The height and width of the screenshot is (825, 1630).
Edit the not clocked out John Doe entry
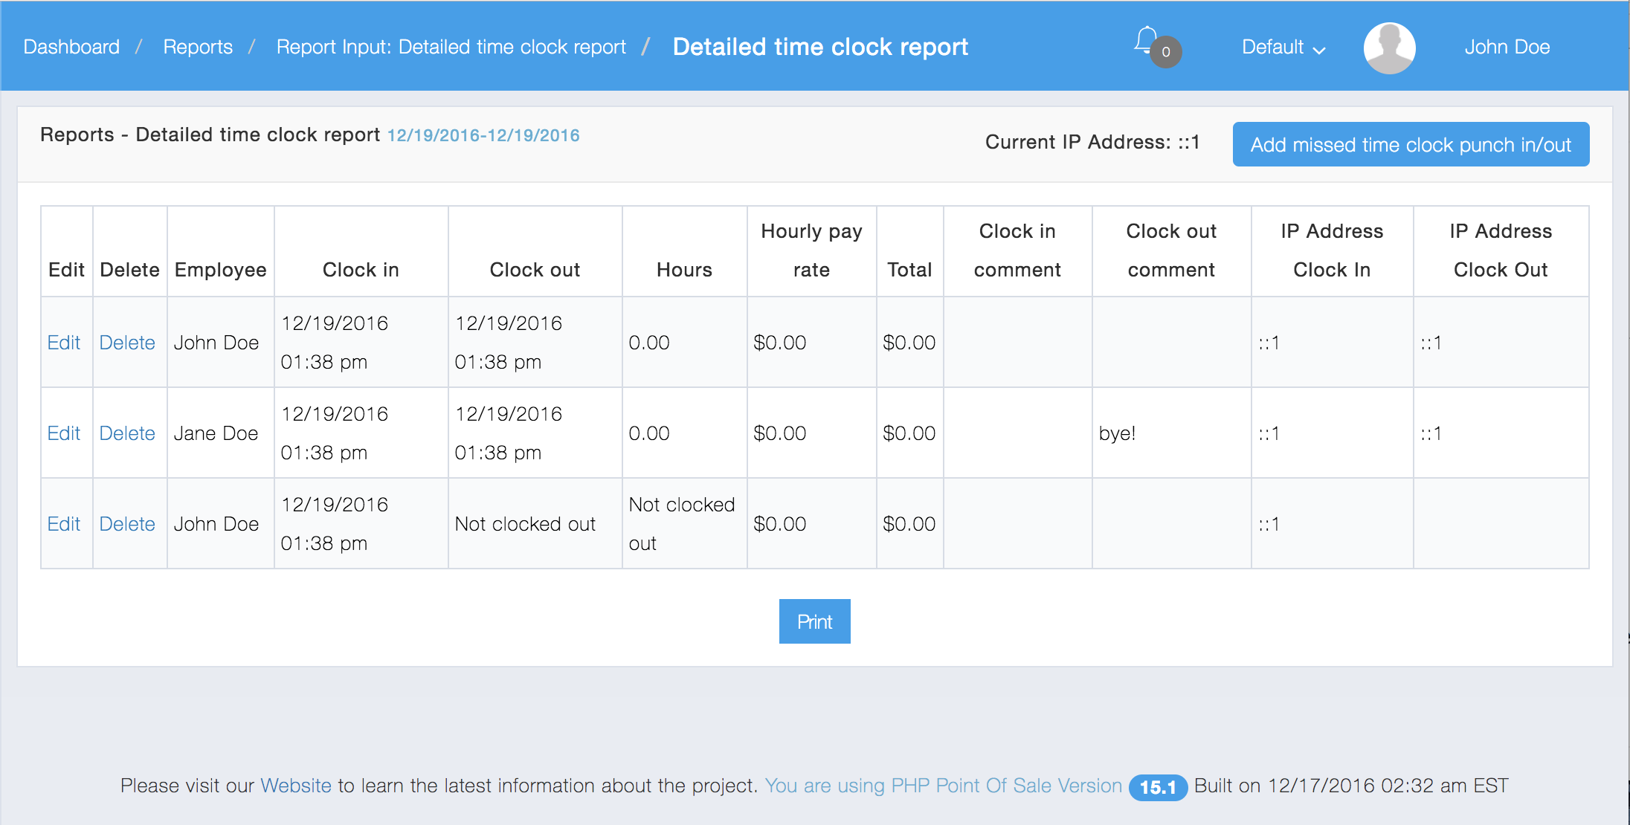click(x=64, y=524)
